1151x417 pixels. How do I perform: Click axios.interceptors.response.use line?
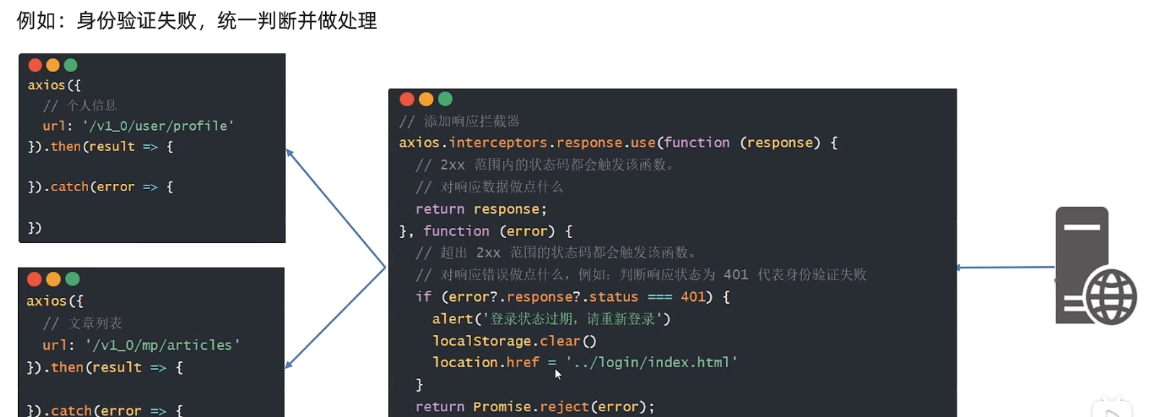[x=618, y=143]
